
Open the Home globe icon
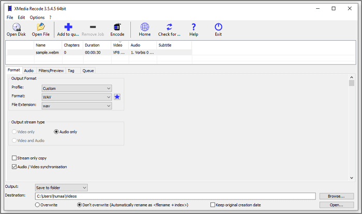[145, 27]
